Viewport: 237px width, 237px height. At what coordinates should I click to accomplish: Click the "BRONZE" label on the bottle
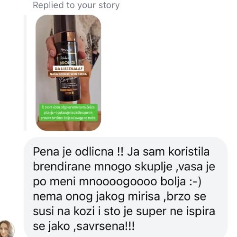pyautogui.click(x=67, y=63)
